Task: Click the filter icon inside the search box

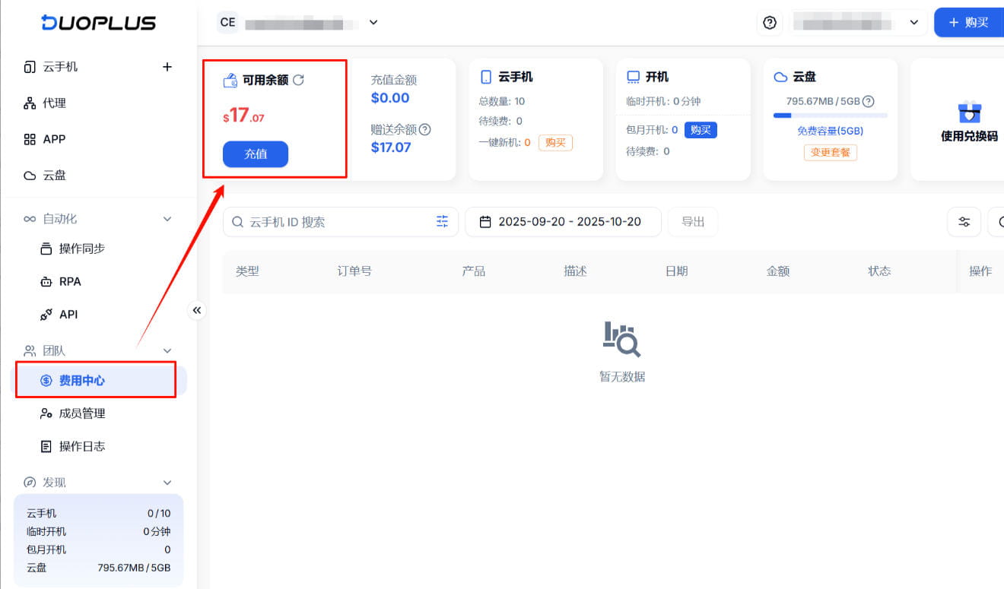Action: (442, 221)
